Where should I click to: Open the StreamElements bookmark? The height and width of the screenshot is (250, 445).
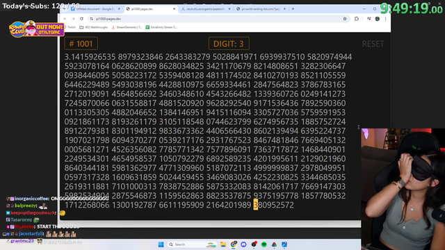click(127, 27)
